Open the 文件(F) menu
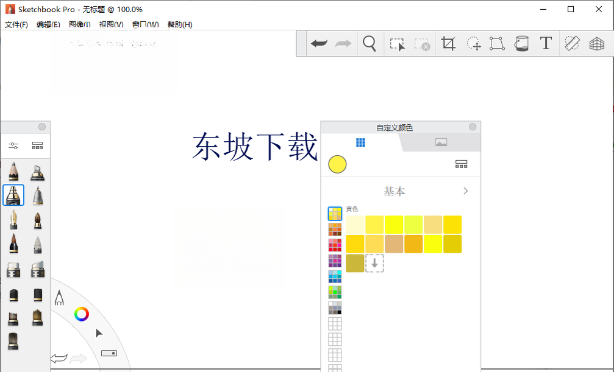 point(16,24)
